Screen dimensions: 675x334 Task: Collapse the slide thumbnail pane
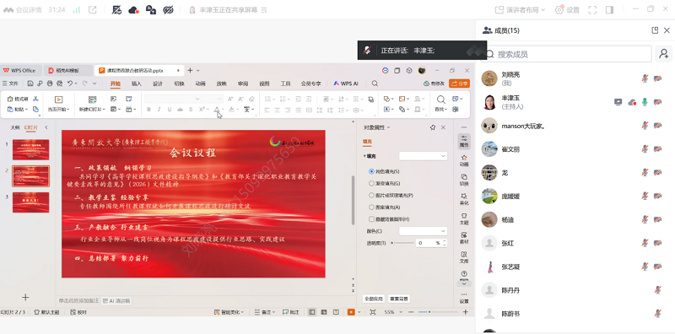pos(46,127)
